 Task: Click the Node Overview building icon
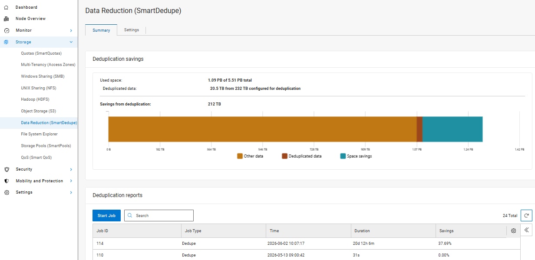coord(6,19)
